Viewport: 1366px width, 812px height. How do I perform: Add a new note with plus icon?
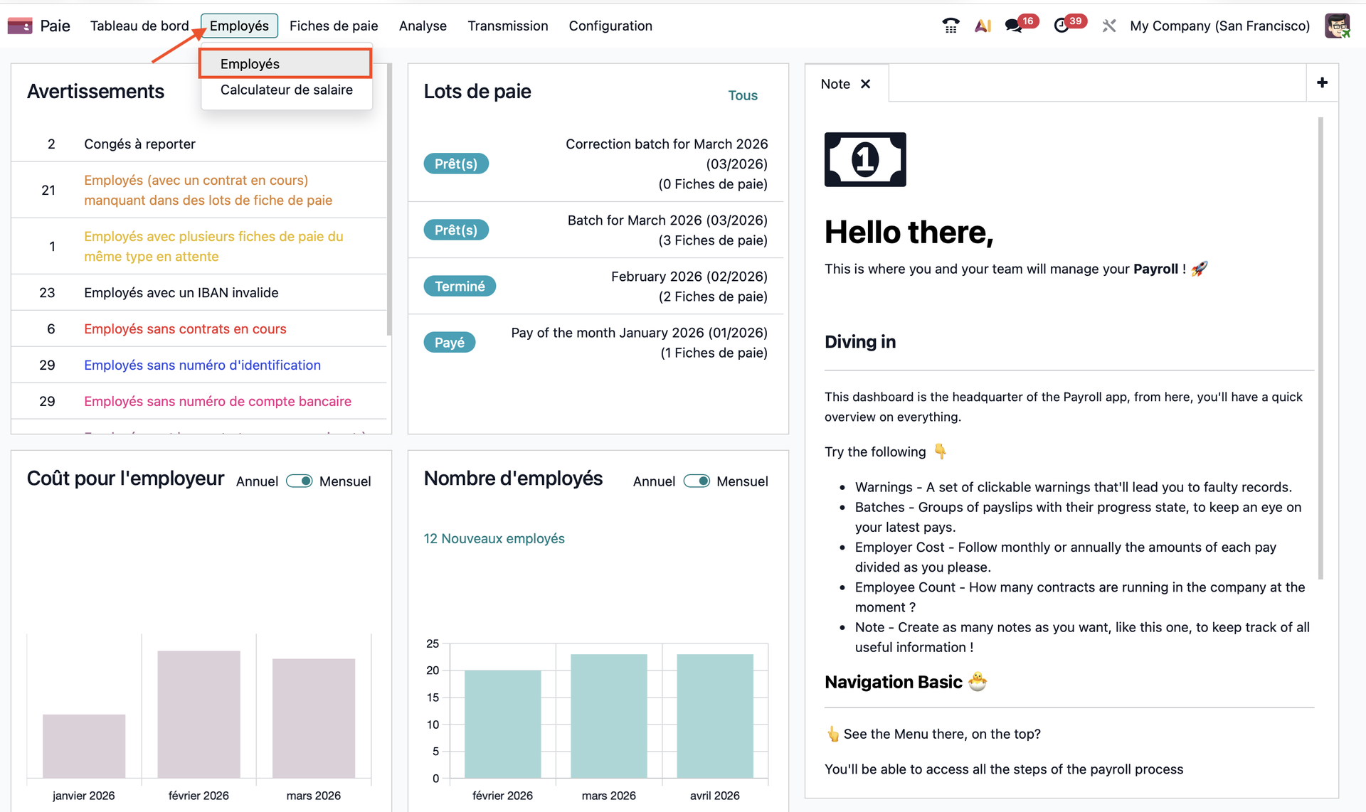(x=1322, y=83)
